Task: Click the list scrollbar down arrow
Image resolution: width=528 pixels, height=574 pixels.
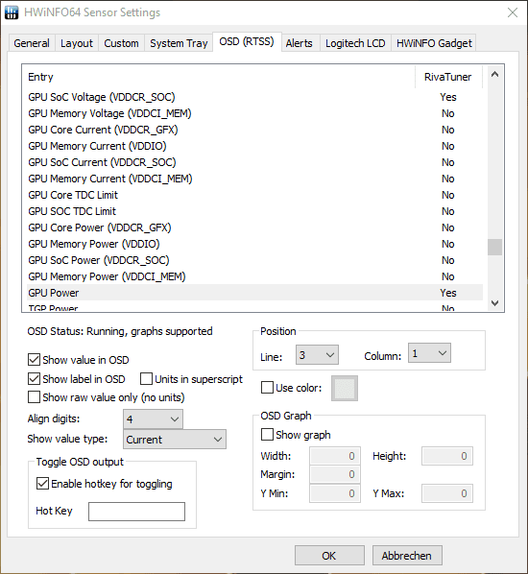Action: [x=494, y=303]
